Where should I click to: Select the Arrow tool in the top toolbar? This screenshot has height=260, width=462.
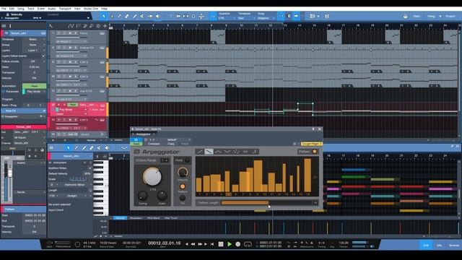click(104, 16)
